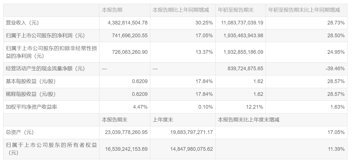The height and width of the screenshot is (163, 352).
Task: Click the 年初至报告期末比上年同期增减 header
Action: tap(304, 10)
